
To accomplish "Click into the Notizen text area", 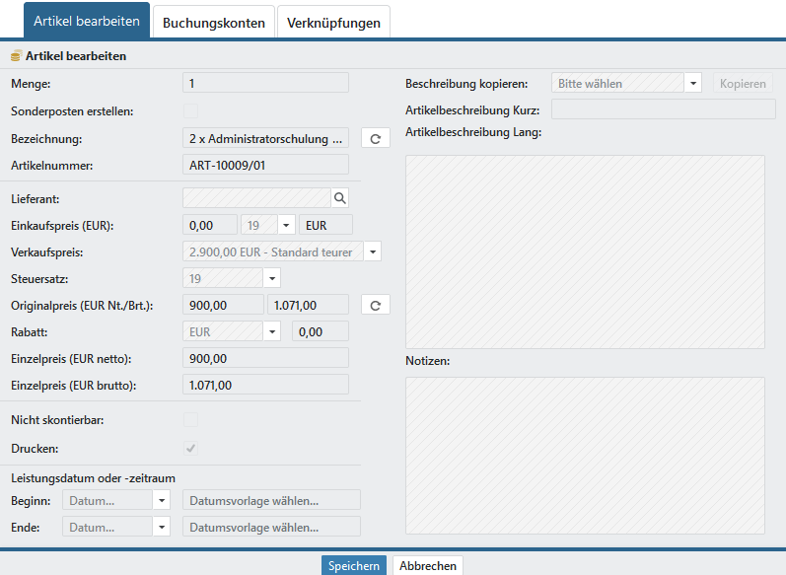I will coord(585,454).
